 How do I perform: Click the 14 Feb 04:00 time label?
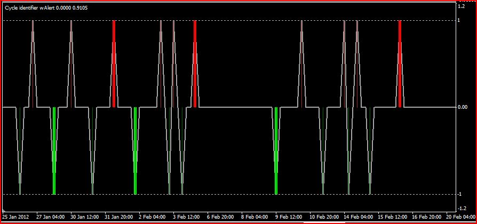coord(358,217)
